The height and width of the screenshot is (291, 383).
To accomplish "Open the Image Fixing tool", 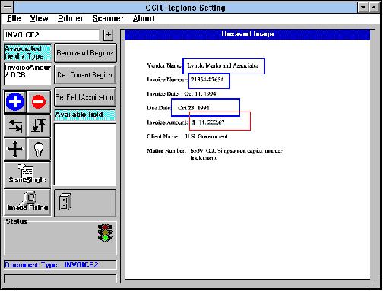I will (27, 203).
